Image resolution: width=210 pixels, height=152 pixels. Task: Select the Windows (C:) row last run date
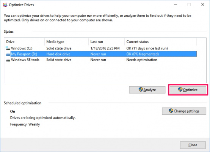click(105, 48)
